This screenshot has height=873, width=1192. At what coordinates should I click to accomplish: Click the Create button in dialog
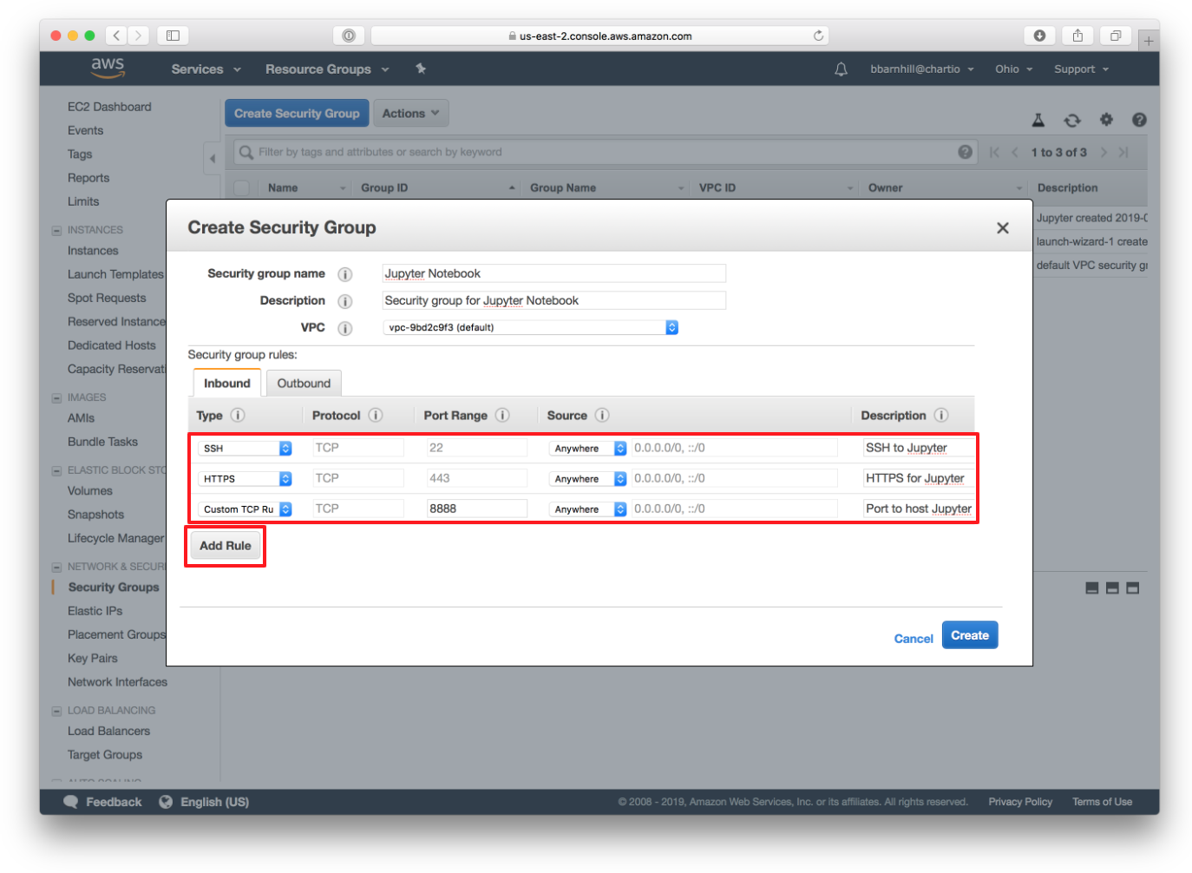point(970,635)
